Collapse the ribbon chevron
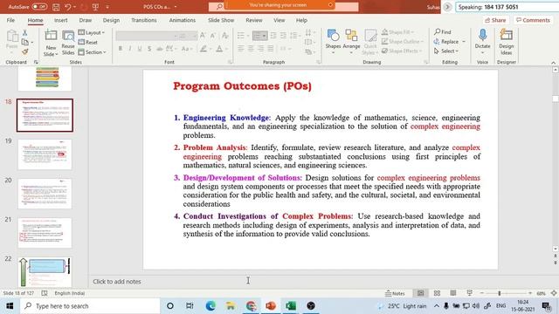 [553, 63]
